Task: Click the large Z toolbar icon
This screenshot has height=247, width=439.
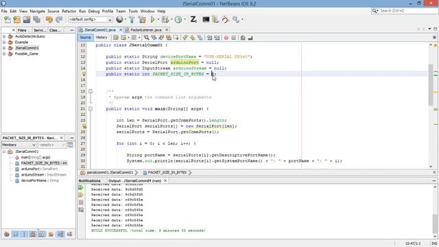Action: coord(193,19)
